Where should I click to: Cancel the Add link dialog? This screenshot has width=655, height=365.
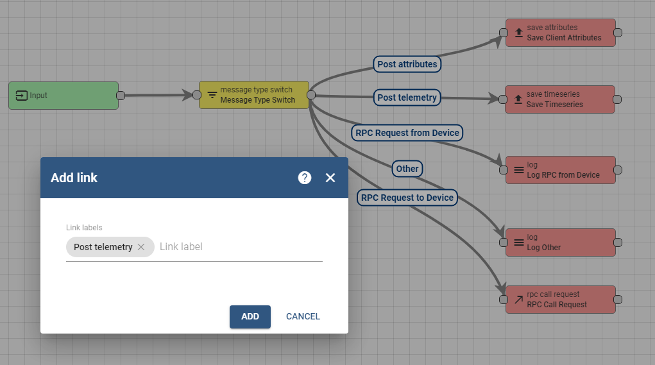coord(303,316)
